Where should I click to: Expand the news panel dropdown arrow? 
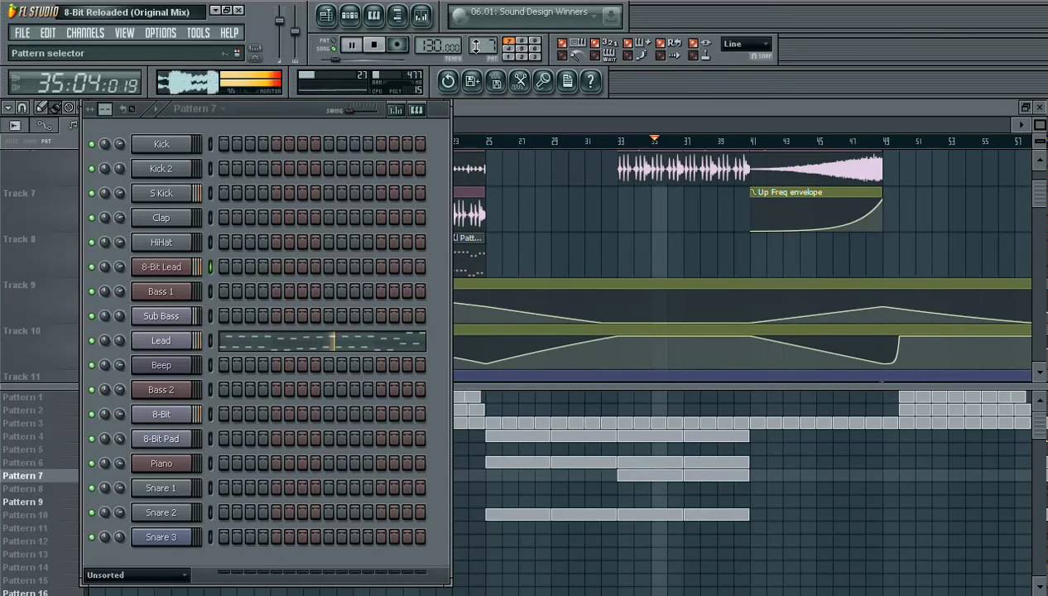(594, 17)
